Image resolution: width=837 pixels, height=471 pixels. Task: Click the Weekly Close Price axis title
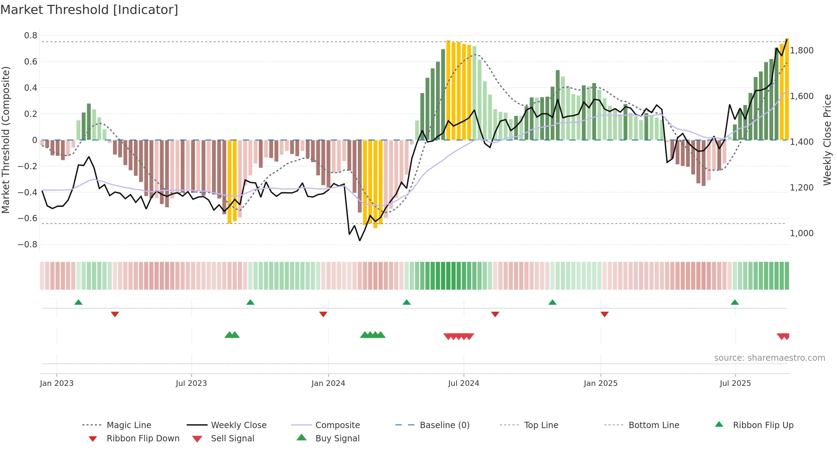(827, 140)
